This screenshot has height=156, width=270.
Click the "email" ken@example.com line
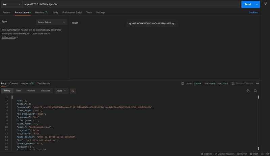pyautogui.click(x=35, y=127)
